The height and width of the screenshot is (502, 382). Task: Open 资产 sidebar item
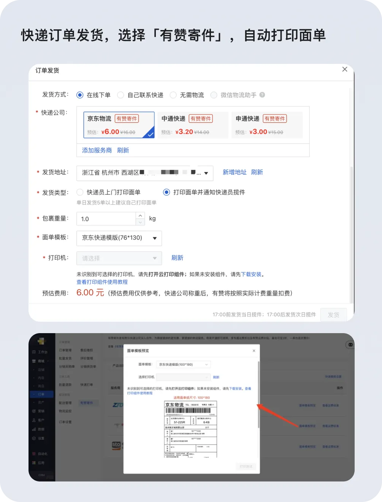41,402
